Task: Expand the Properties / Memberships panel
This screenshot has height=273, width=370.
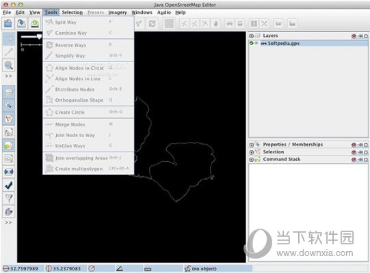Action: coord(251,145)
